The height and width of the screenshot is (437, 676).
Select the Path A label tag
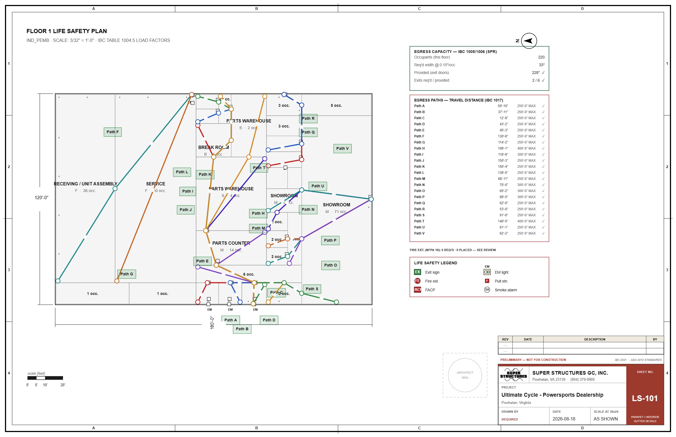coord(230,320)
